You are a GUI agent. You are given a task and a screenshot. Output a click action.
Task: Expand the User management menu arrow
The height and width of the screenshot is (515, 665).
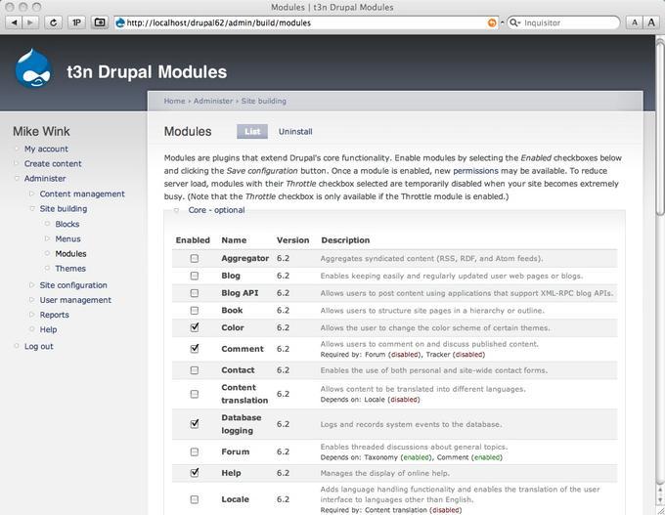tap(32, 300)
